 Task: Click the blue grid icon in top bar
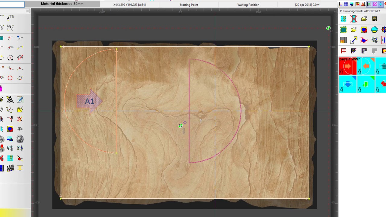346,4
